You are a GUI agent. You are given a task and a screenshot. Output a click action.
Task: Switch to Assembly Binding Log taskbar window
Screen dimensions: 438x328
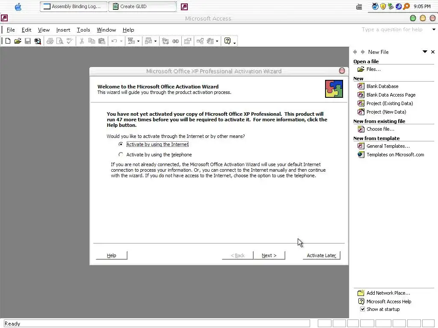[x=74, y=6]
